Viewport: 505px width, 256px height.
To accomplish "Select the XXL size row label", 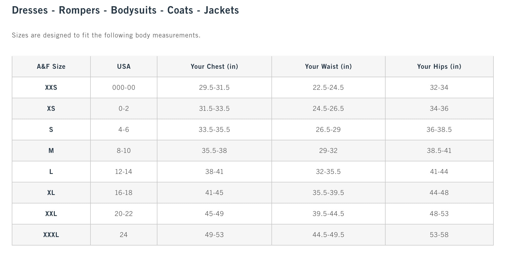I will [51, 214].
